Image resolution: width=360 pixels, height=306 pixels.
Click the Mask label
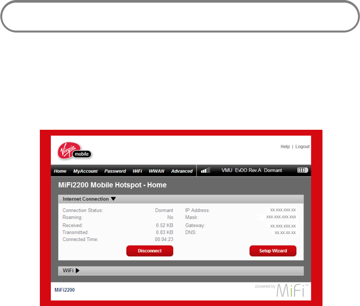click(192, 217)
